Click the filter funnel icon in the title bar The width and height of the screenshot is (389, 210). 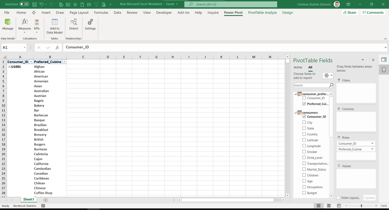tap(96, 4)
